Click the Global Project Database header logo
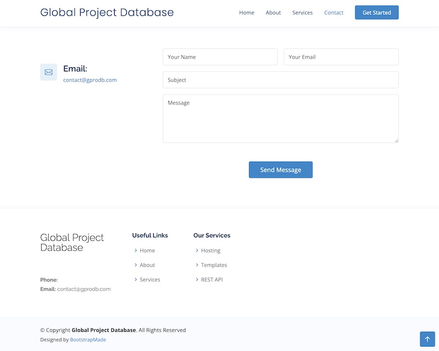The width and height of the screenshot is (439, 351). point(107,13)
